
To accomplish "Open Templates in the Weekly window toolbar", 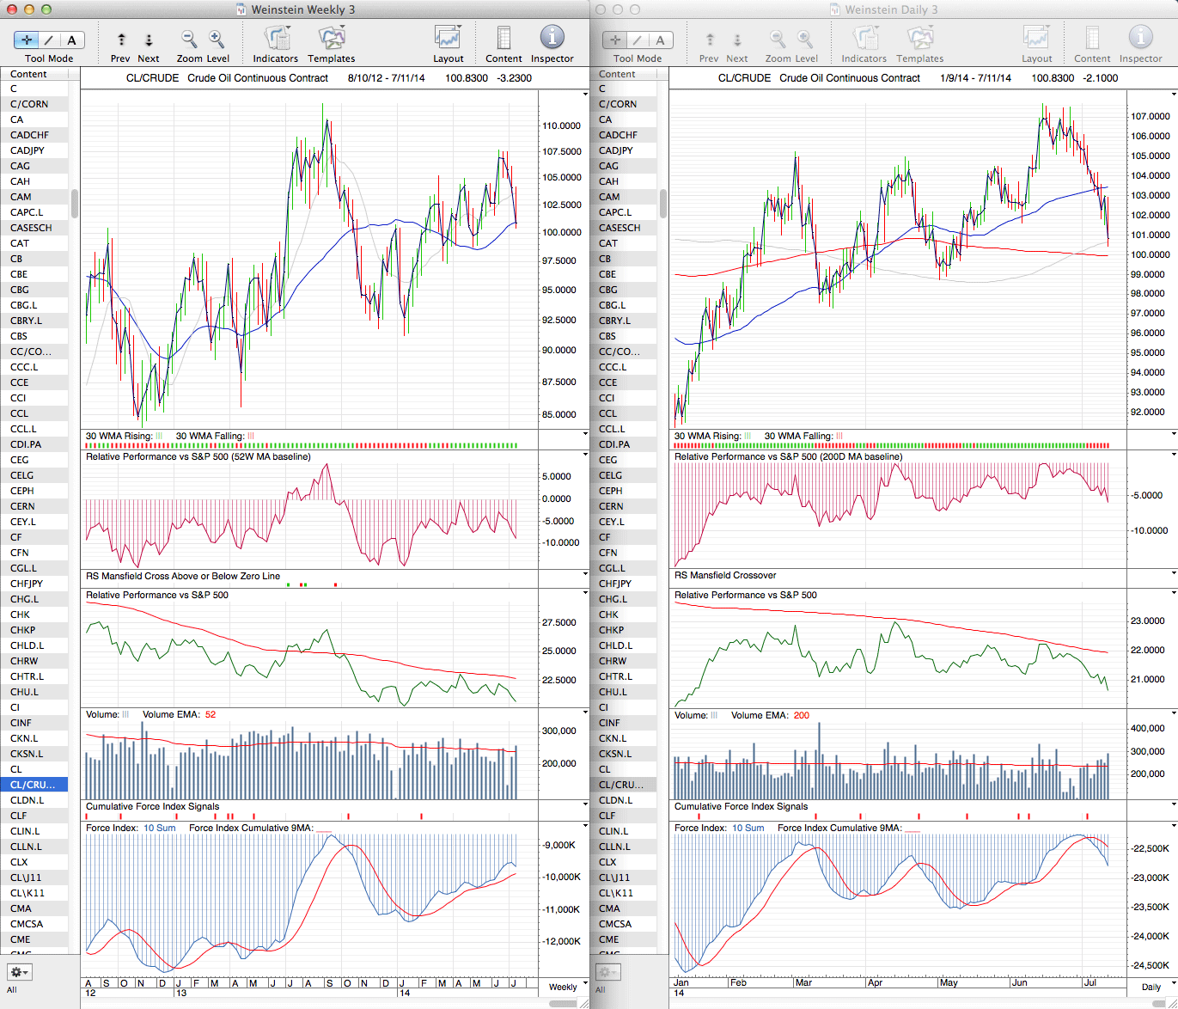I will click(332, 39).
